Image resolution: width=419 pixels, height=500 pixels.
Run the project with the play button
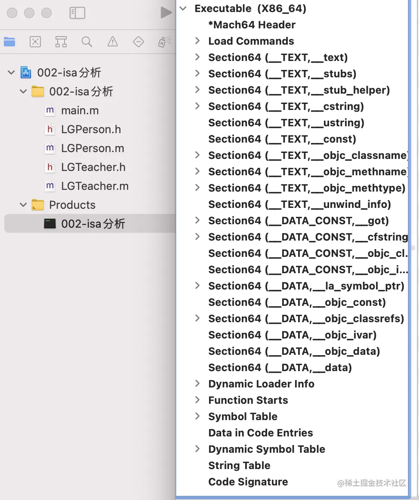click(166, 13)
